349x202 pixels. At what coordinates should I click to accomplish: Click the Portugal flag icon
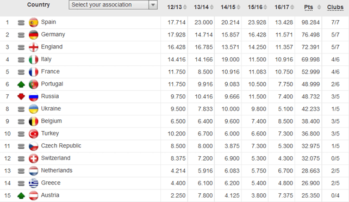coord(33,84)
